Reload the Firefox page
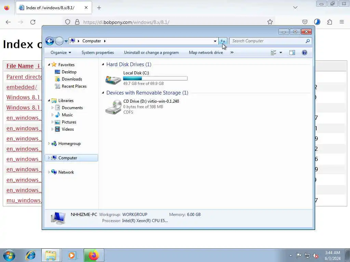 coord(33,22)
